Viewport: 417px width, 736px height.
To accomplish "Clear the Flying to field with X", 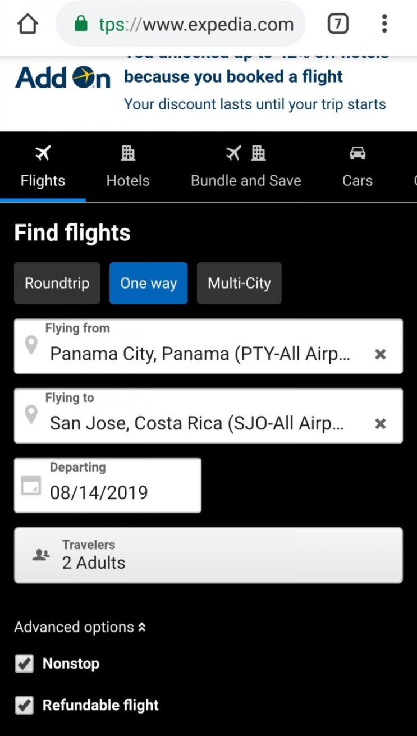I will [x=381, y=424].
